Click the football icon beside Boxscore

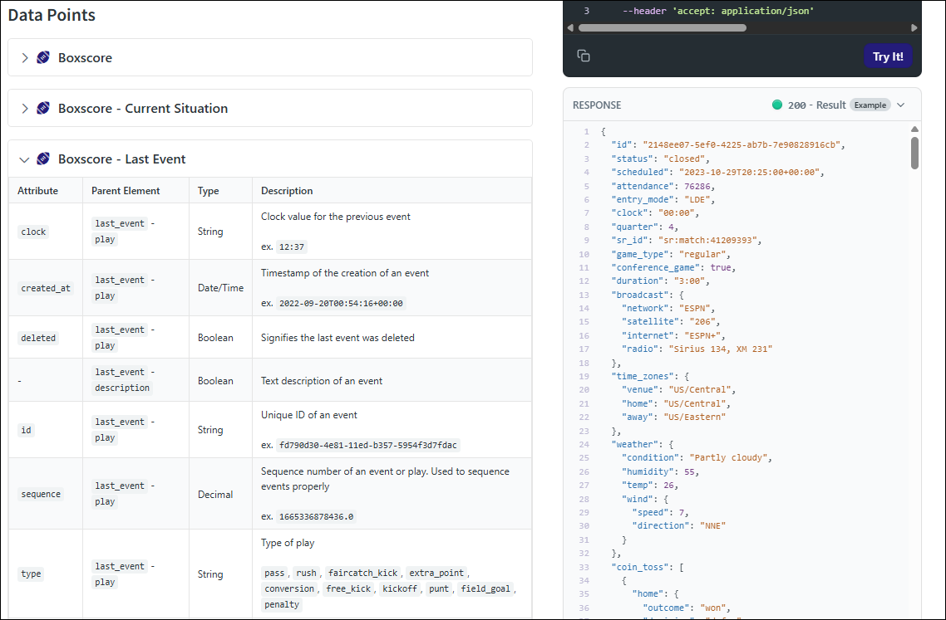[43, 57]
